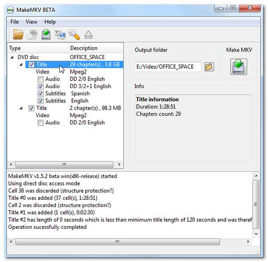This screenshot has width=268, height=262.
Task: Click log line 'Title #1 was added'
Action: pos(51,212)
